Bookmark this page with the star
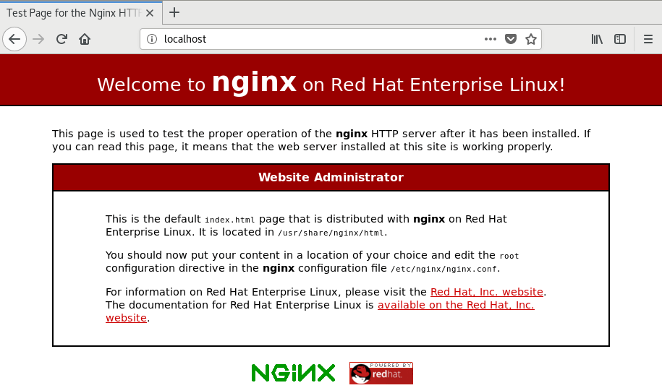 [530, 39]
